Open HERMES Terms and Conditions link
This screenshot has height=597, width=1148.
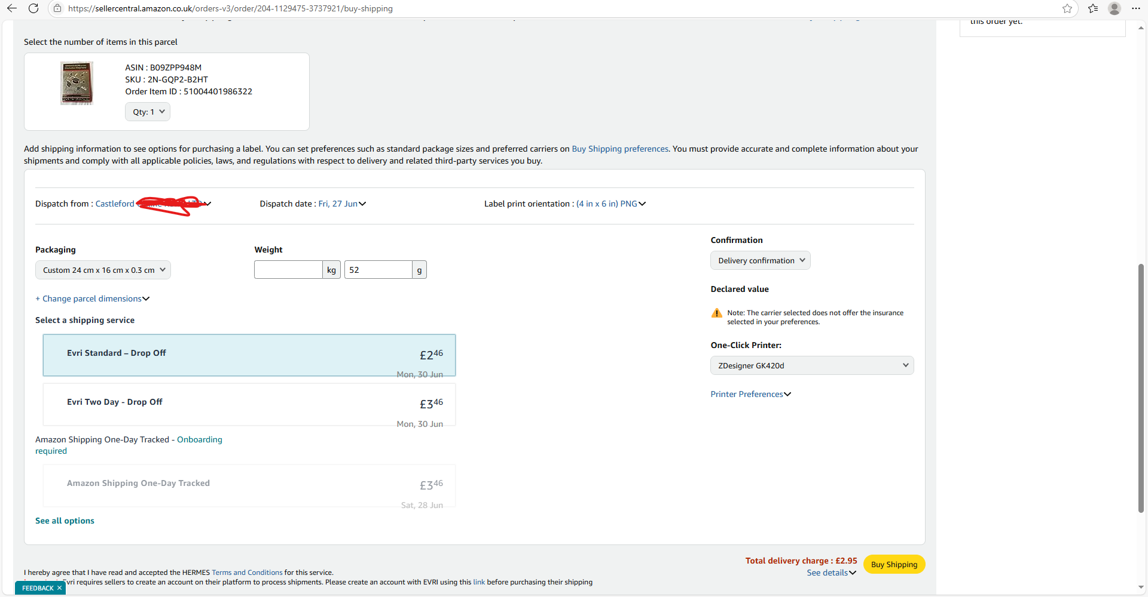pyautogui.click(x=247, y=573)
